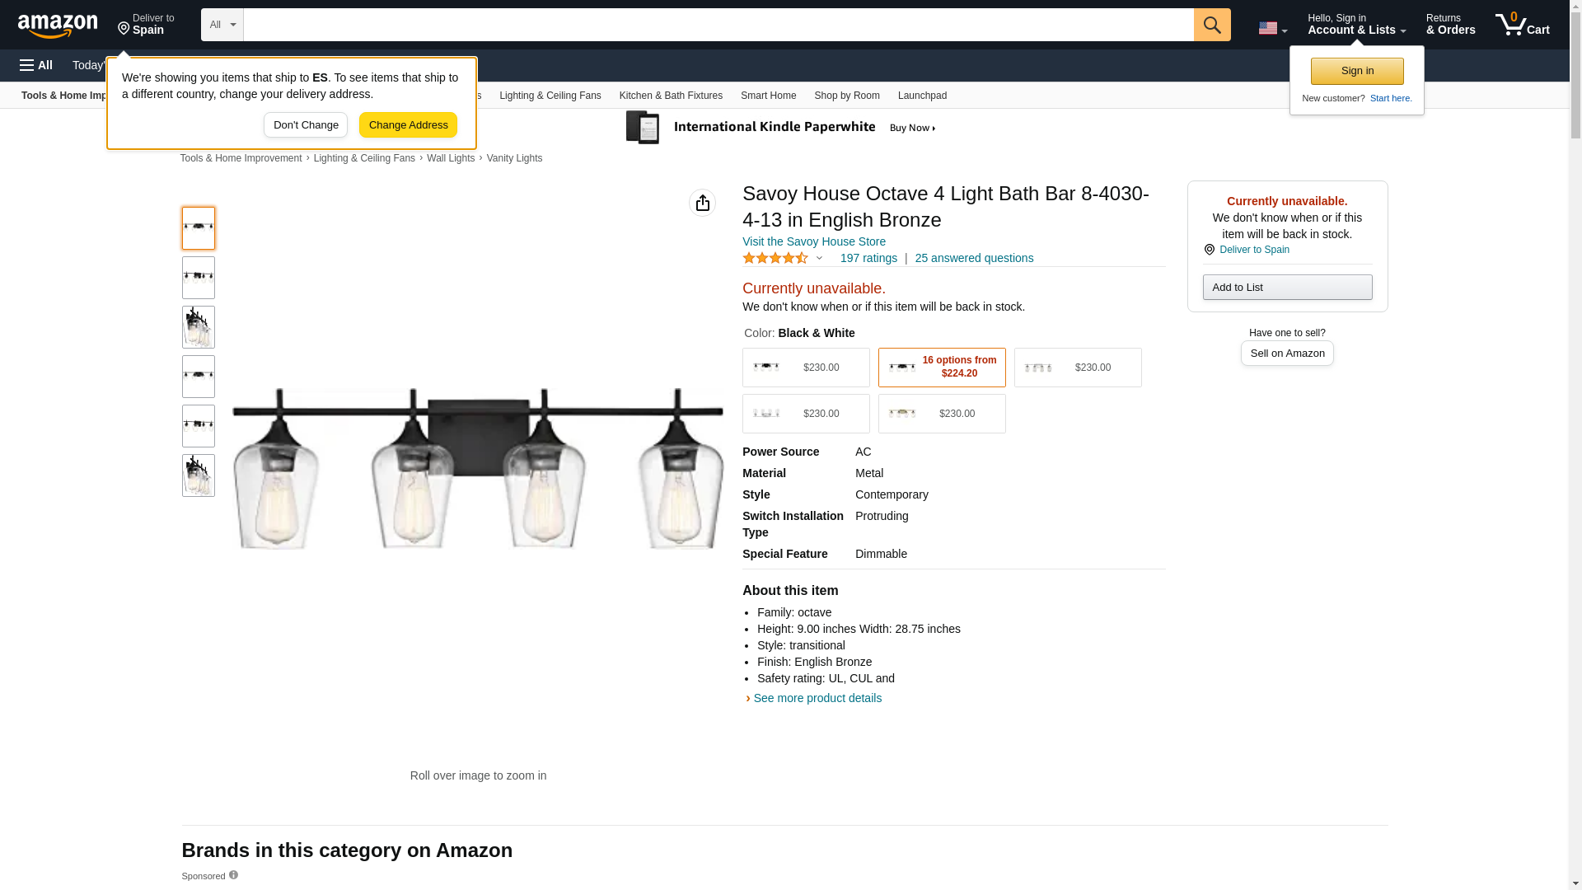Click the Deliver to Spain location icon
Viewport: 1582px width, 890px height.
(1209, 250)
